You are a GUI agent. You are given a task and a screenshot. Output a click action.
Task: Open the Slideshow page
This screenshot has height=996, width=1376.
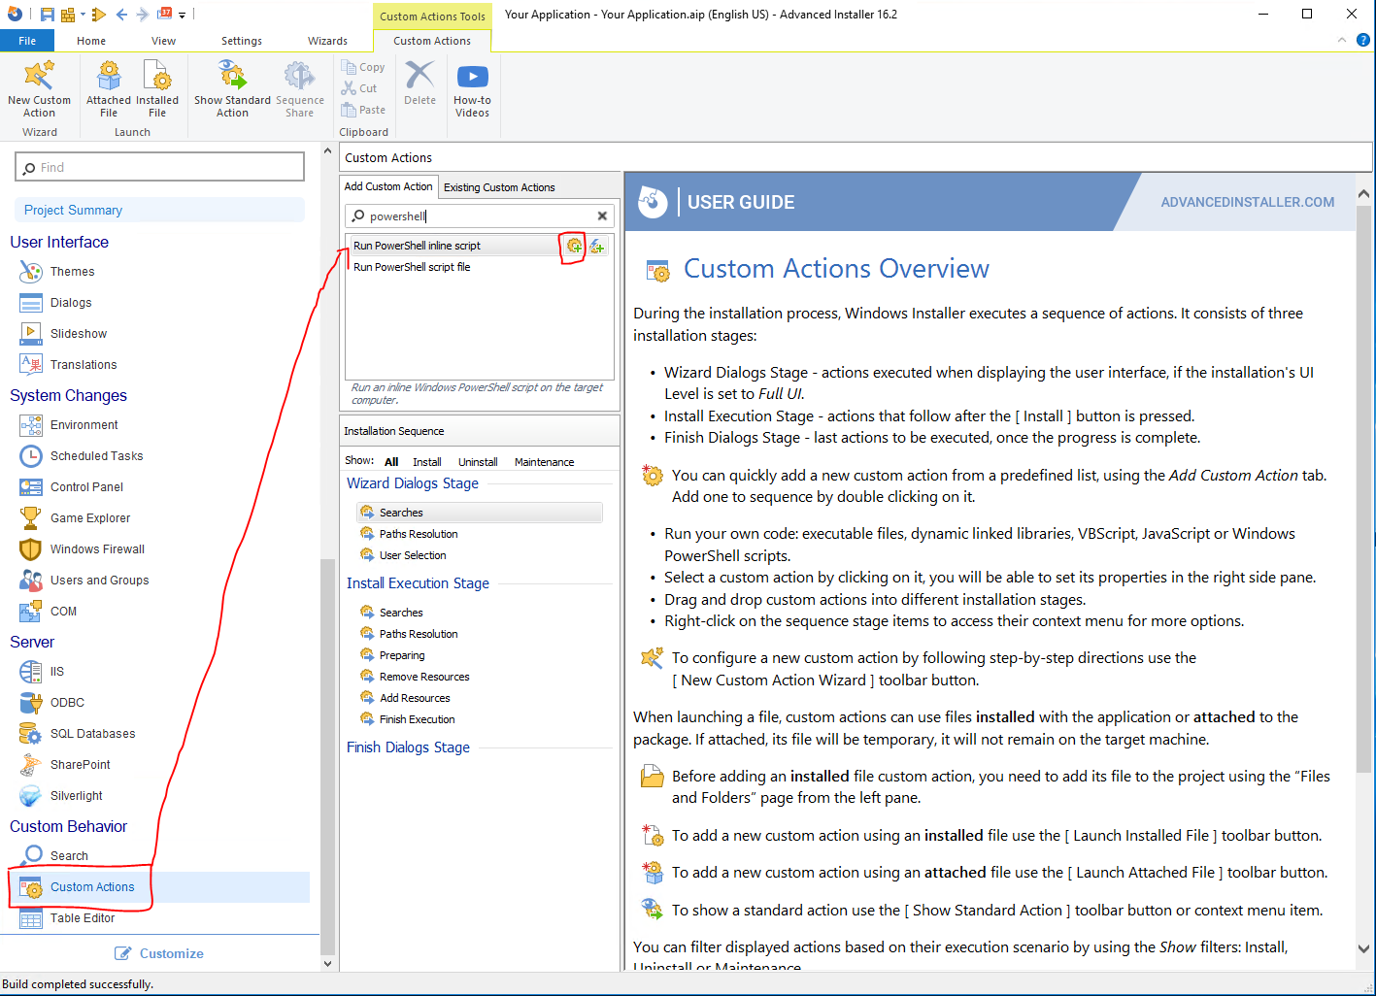tap(79, 334)
